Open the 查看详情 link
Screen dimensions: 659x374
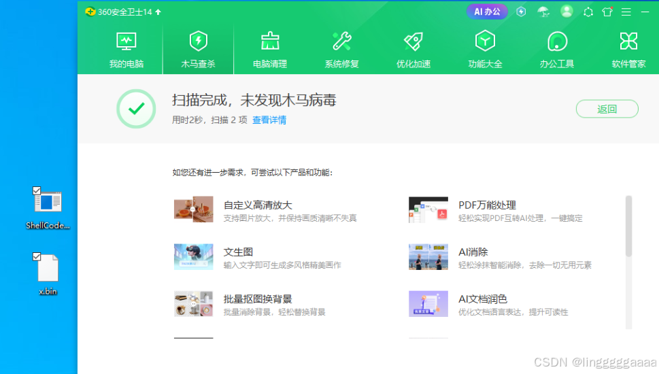tap(269, 120)
